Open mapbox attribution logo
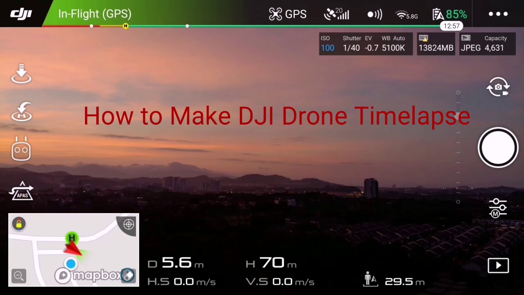 pos(88,275)
